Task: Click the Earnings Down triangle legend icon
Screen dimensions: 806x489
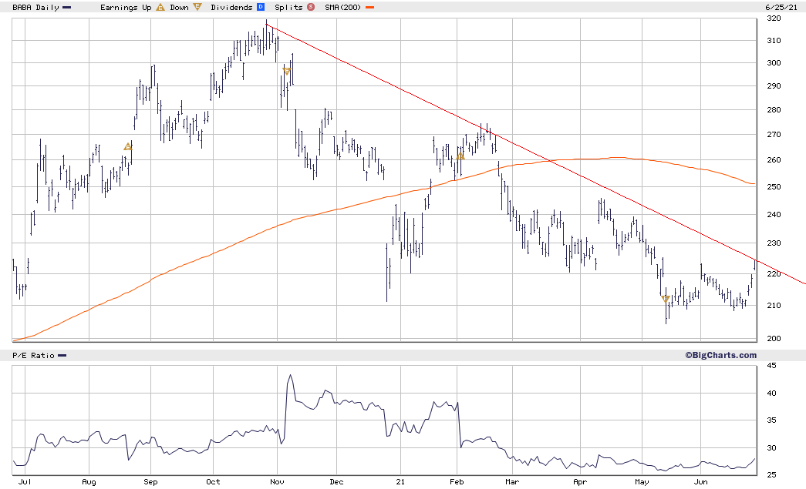Action: point(197,7)
